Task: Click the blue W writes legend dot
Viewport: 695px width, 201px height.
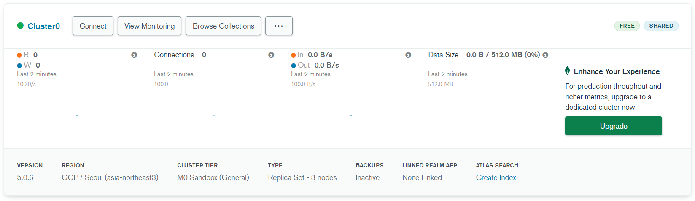Action: coord(19,66)
